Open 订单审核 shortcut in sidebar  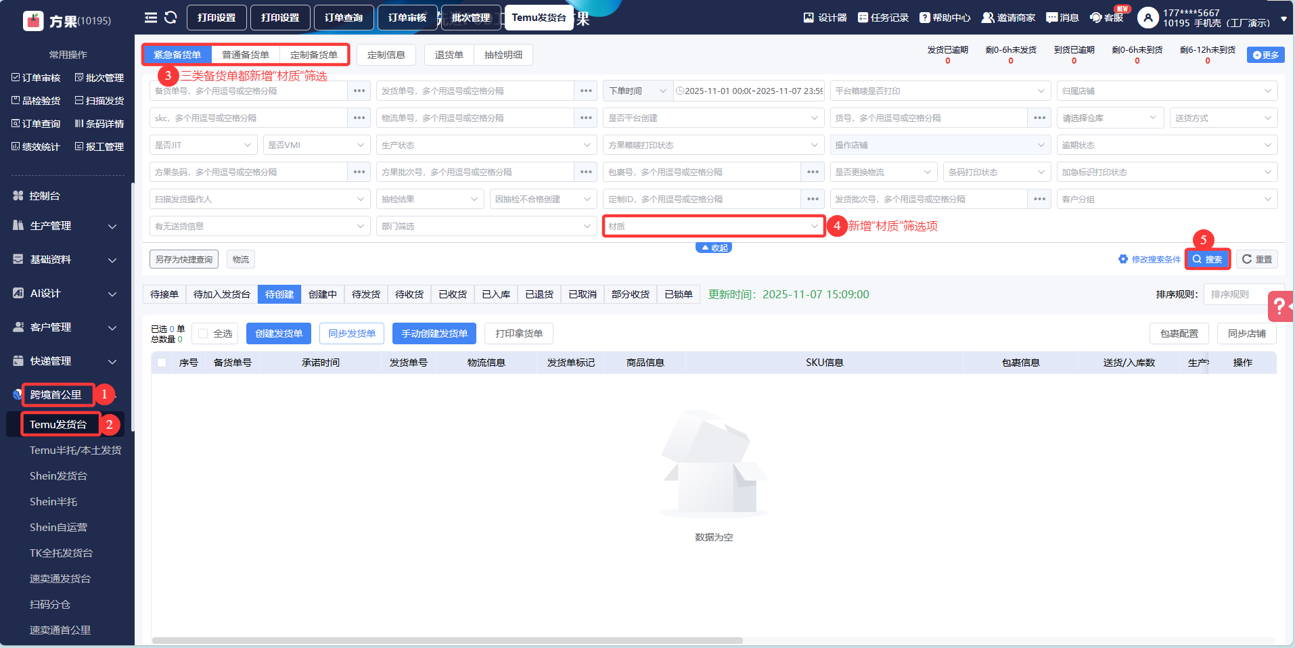pos(36,78)
